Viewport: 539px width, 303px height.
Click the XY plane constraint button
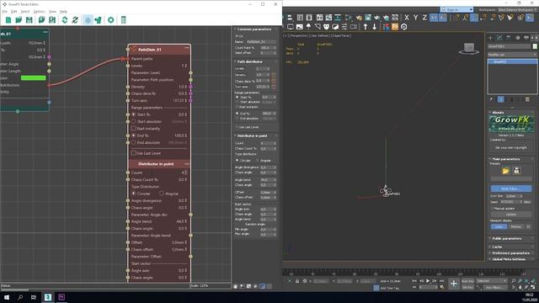click(x=434, y=18)
